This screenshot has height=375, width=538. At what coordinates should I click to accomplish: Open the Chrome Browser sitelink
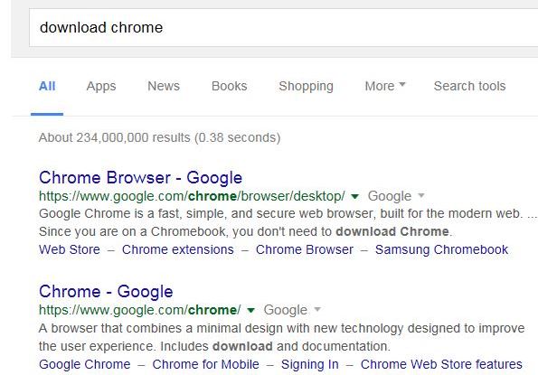click(305, 249)
